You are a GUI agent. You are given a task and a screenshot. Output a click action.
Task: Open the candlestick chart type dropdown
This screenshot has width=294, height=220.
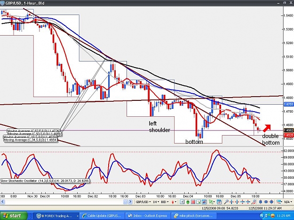point(174,202)
